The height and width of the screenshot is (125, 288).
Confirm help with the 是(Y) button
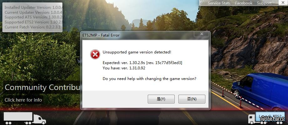[161, 99]
